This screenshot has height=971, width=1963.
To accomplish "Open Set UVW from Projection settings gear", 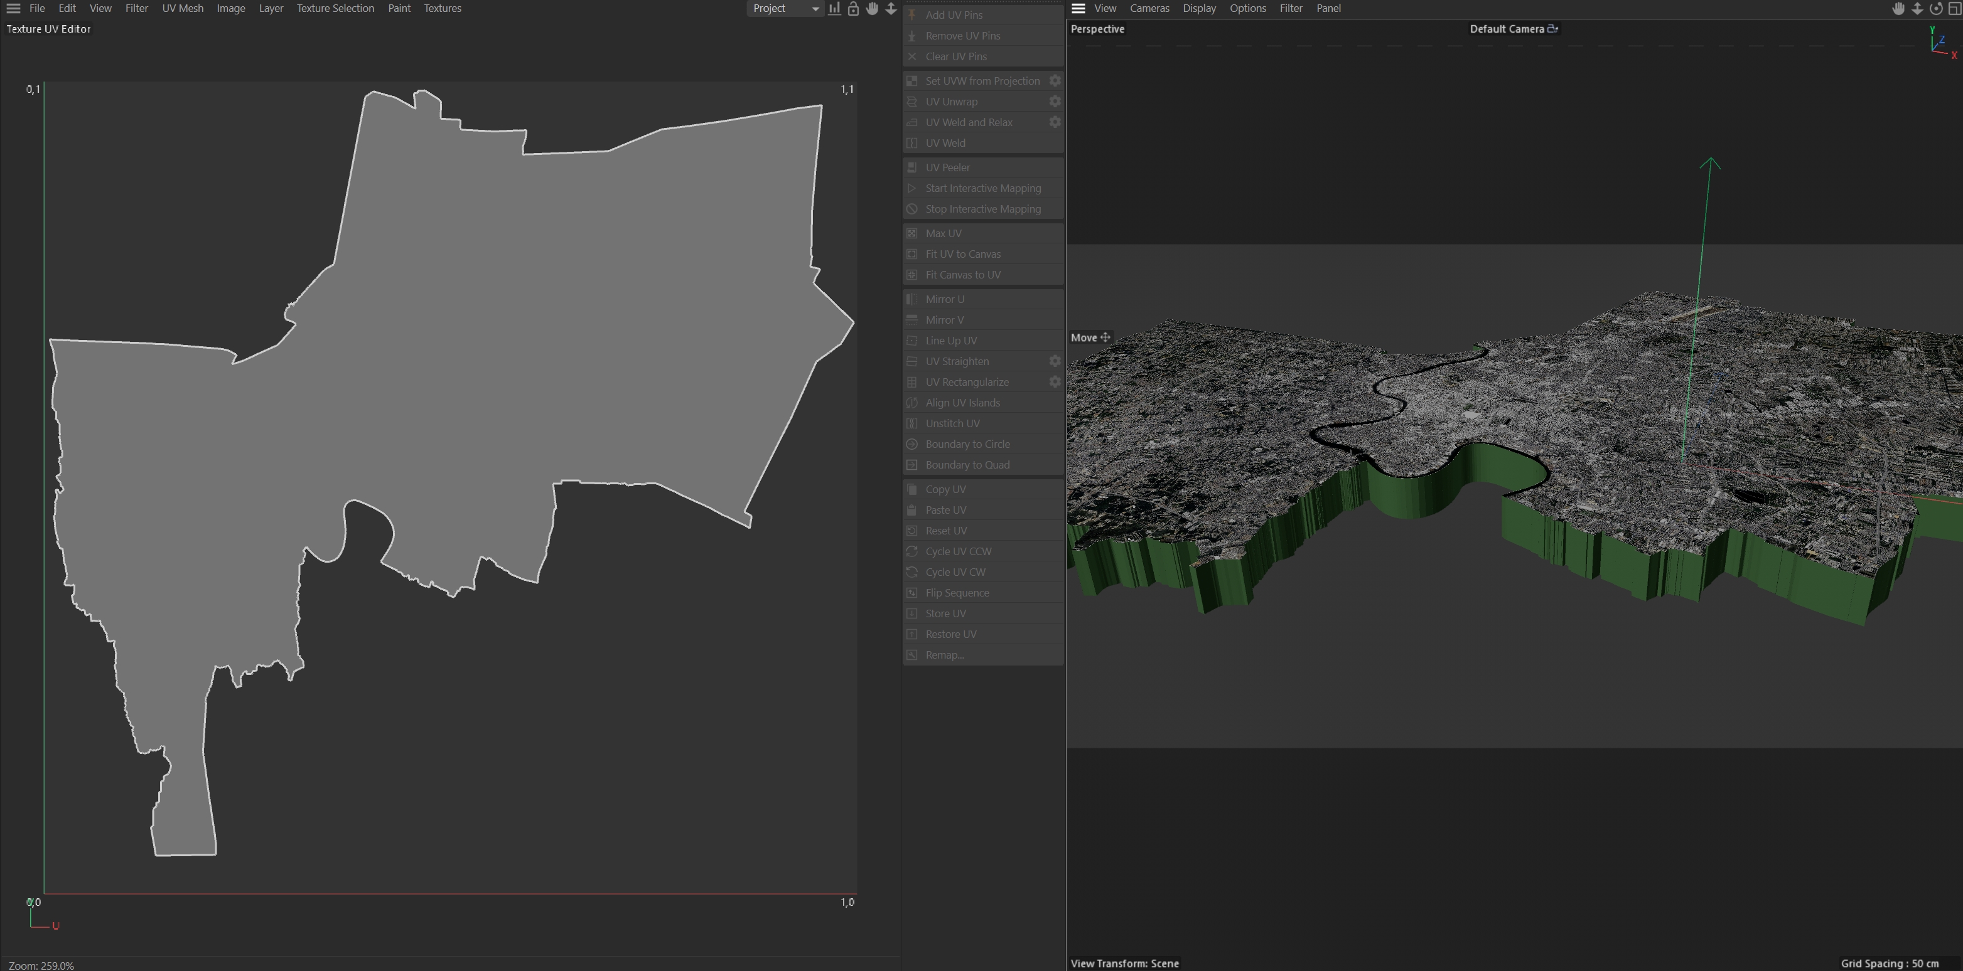I will pyautogui.click(x=1055, y=81).
